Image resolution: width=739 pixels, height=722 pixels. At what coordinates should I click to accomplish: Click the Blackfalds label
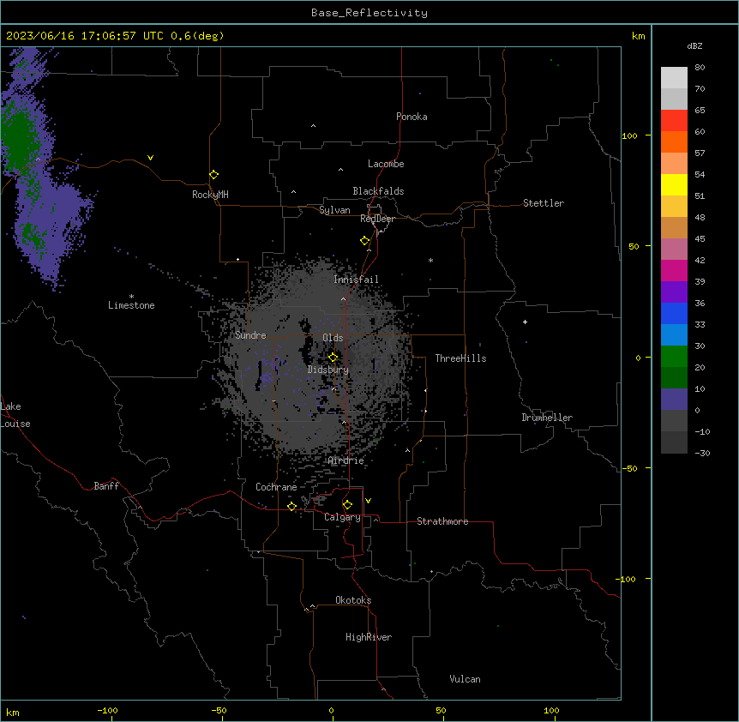tap(378, 191)
